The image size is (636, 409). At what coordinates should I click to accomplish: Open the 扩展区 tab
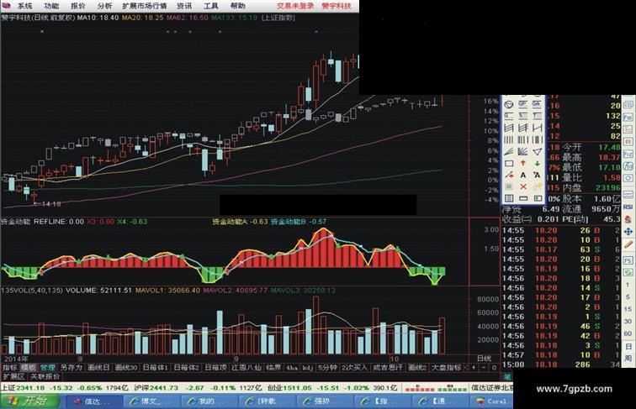click(13, 376)
